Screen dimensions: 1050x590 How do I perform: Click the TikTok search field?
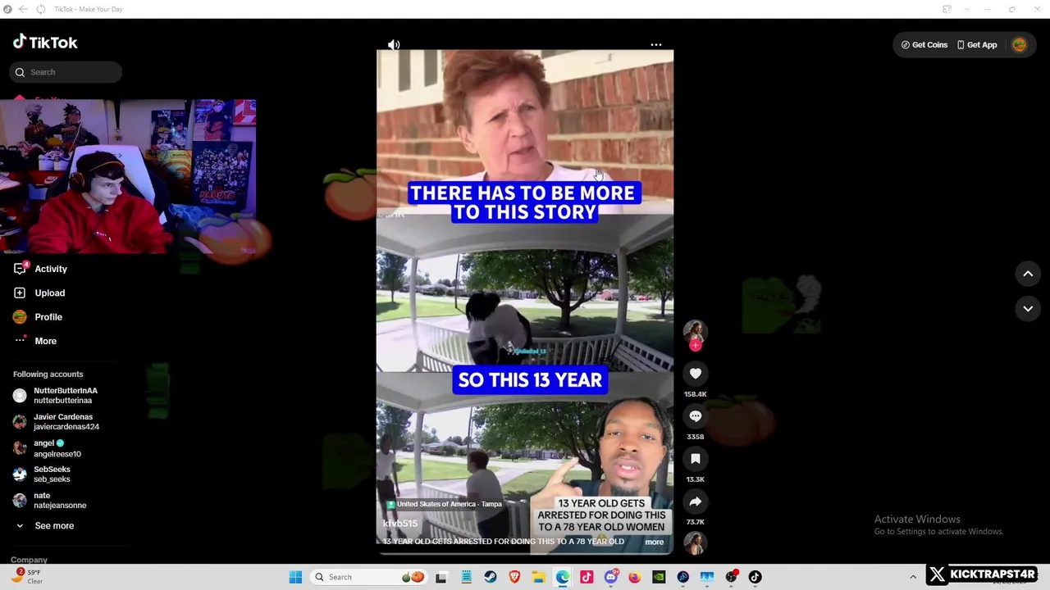(66, 72)
